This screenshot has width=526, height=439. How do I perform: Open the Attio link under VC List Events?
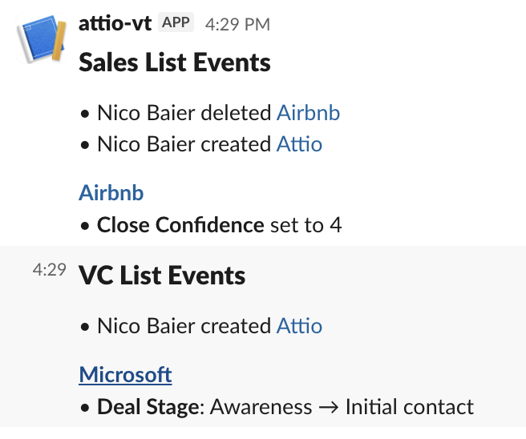(299, 326)
